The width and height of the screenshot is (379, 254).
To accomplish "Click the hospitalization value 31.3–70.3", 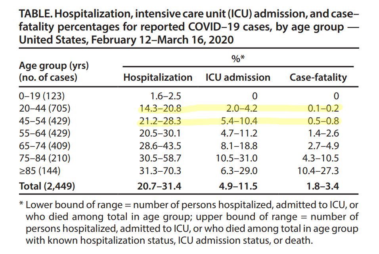I will point(161,171).
